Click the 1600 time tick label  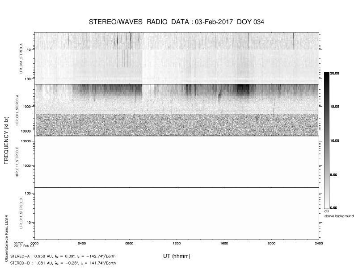point(224,243)
